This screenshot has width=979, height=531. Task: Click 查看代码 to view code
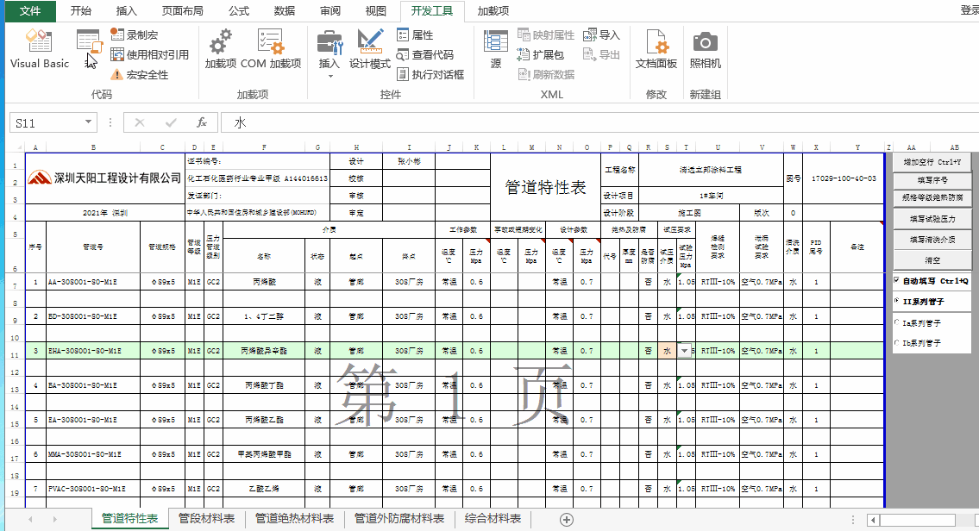pos(425,55)
